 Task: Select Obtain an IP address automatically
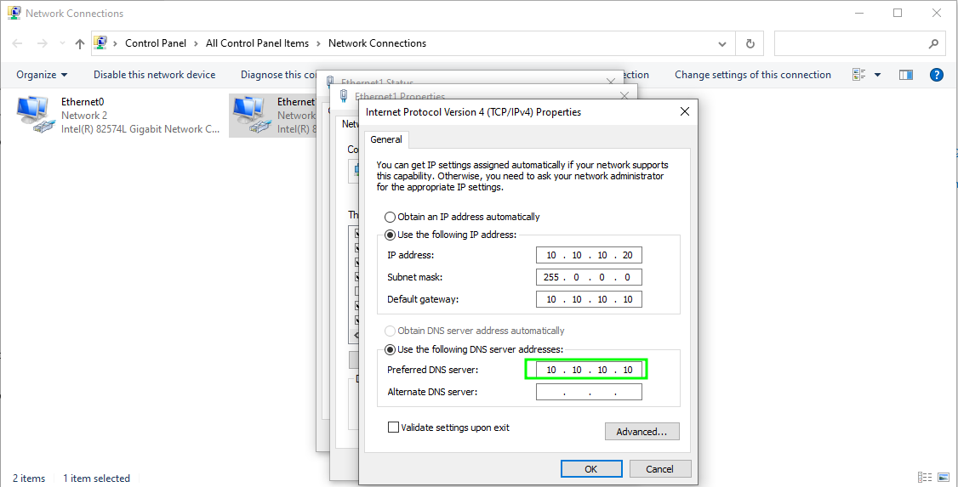[x=462, y=217]
